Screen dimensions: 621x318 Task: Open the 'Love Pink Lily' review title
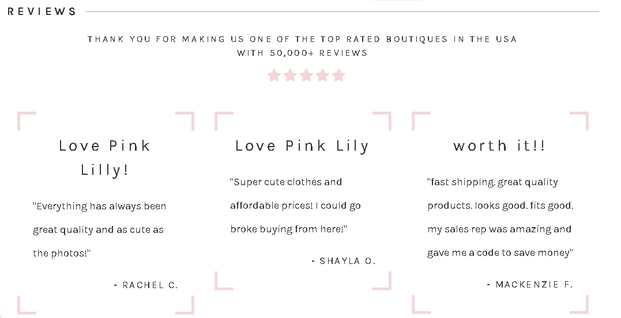coord(302,146)
